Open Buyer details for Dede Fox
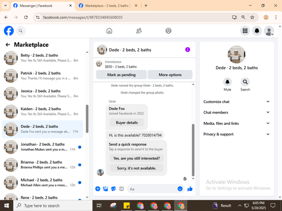The width and height of the screenshot is (282, 211). pyautogui.click(x=127, y=123)
